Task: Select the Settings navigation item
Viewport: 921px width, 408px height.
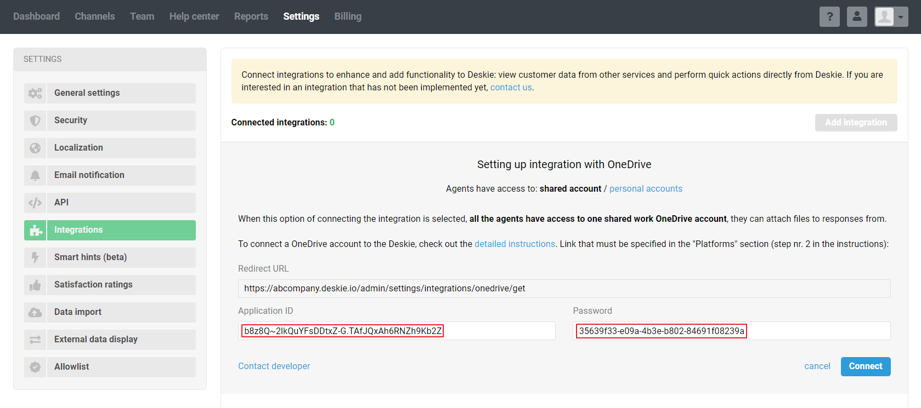Action: 301,16
